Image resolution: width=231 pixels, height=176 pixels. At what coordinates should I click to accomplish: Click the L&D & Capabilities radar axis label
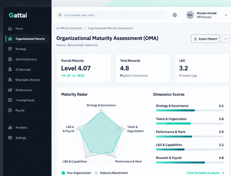point(75,161)
